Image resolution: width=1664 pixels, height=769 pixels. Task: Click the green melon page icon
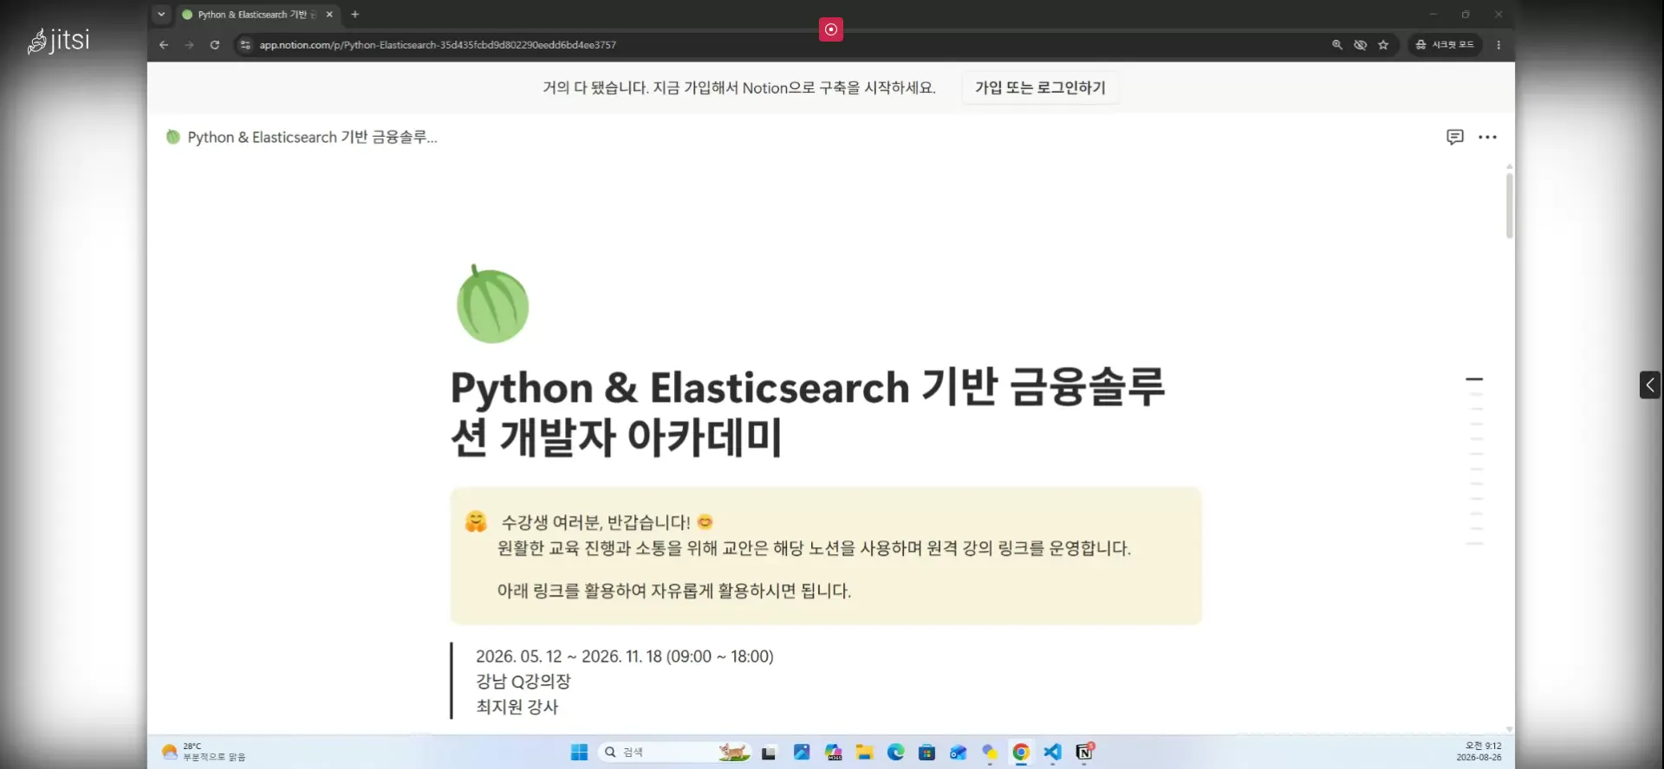point(492,304)
